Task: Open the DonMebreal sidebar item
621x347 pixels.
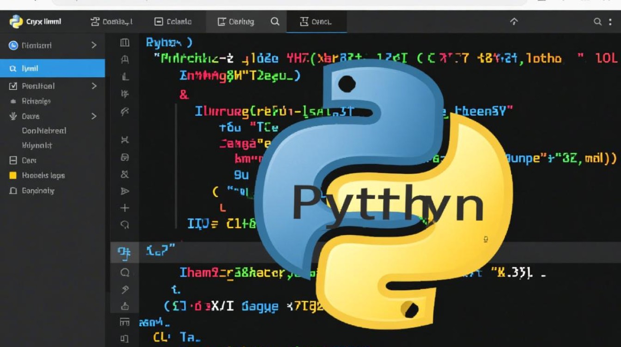Action: click(x=44, y=131)
